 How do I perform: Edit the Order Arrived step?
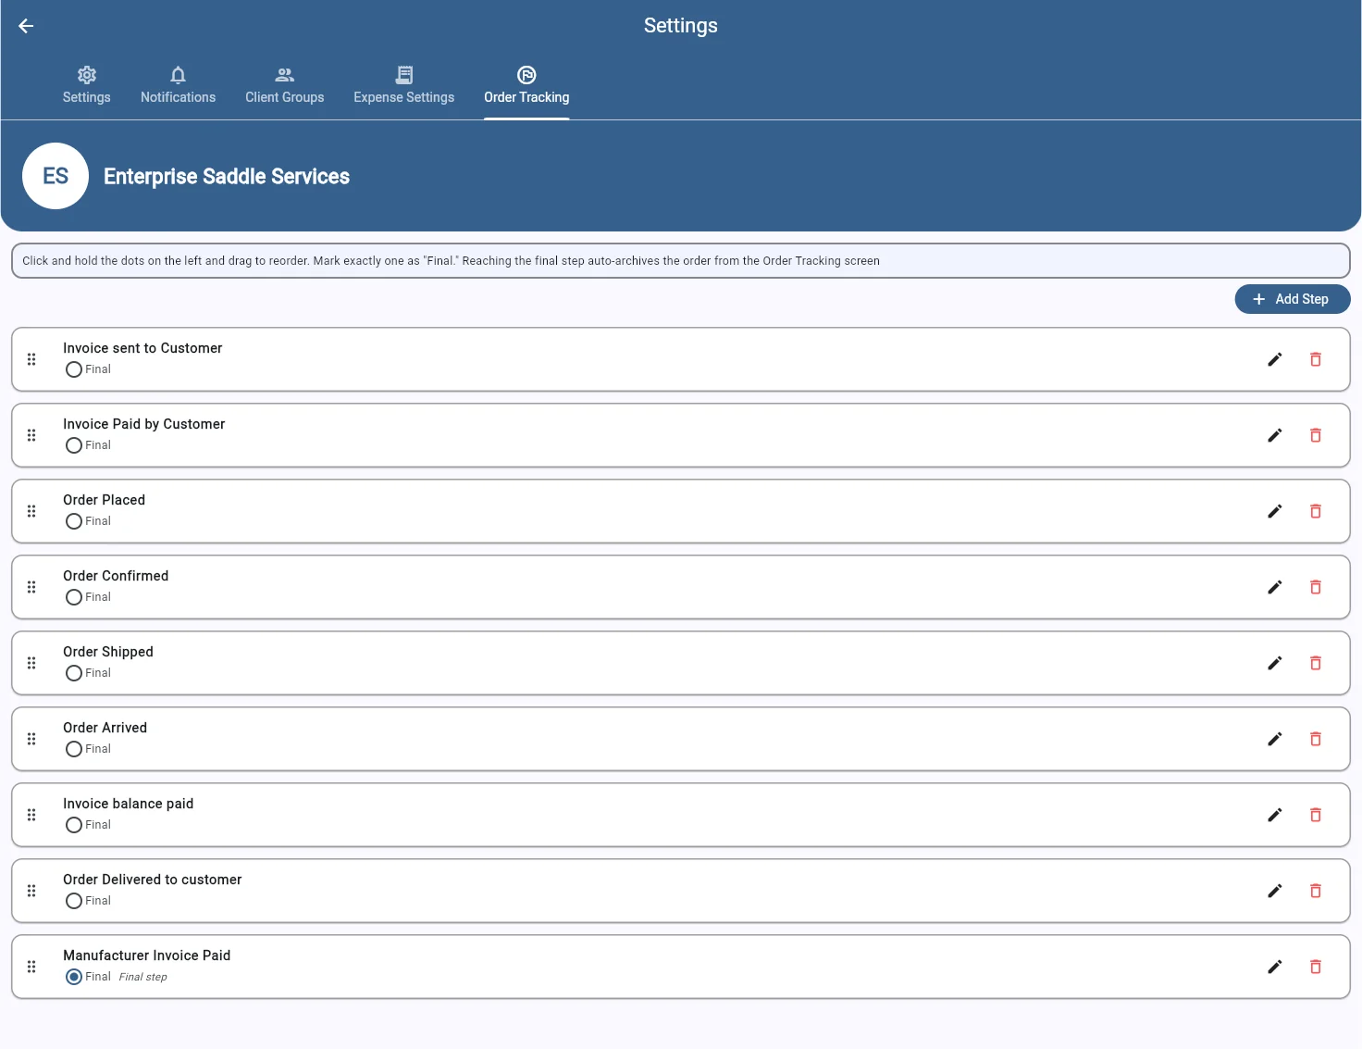[x=1275, y=739]
